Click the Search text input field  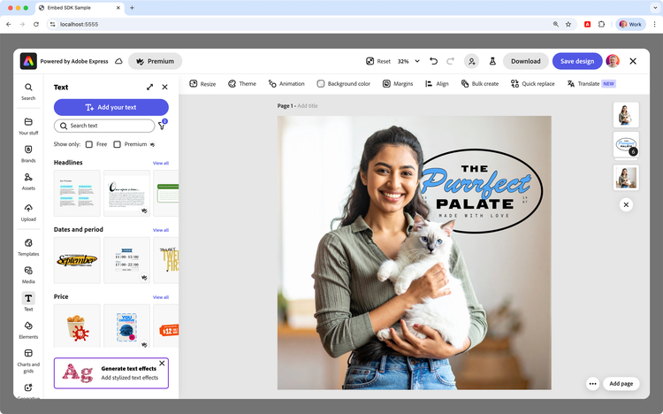(x=103, y=126)
